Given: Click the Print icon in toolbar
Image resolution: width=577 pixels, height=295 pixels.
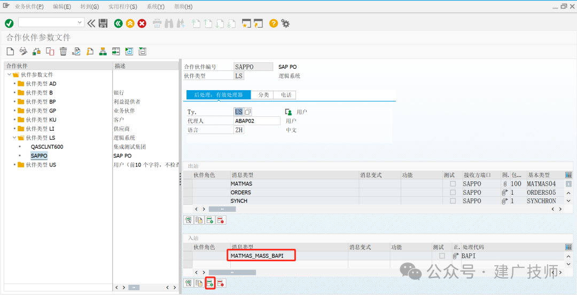Looking at the screenshot, I should click(157, 23).
